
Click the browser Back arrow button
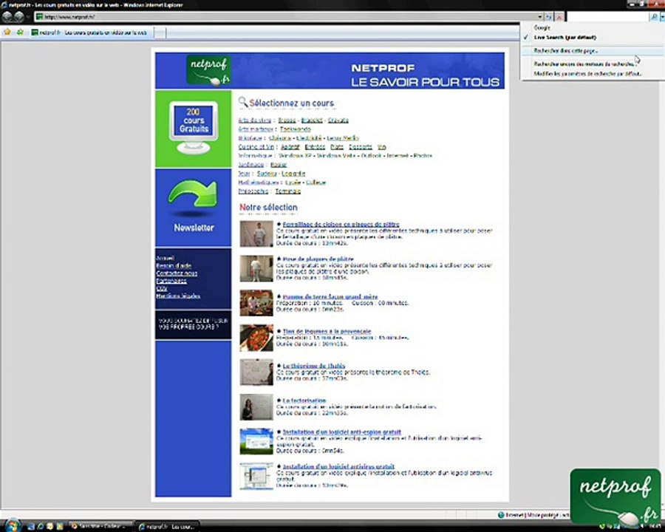[x=7, y=16]
